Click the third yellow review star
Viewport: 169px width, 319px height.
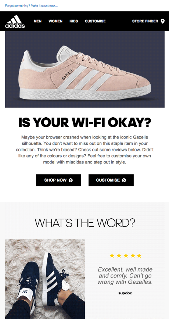coord(126,255)
